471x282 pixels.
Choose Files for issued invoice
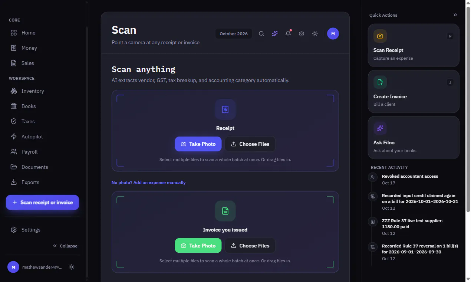(x=250, y=246)
